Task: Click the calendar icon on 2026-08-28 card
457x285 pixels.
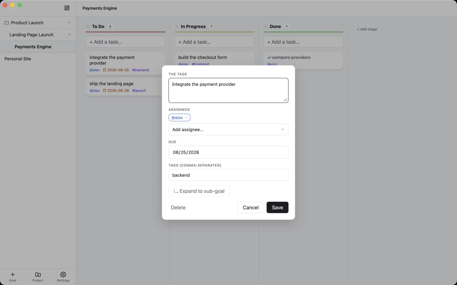Action: tap(104, 91)
